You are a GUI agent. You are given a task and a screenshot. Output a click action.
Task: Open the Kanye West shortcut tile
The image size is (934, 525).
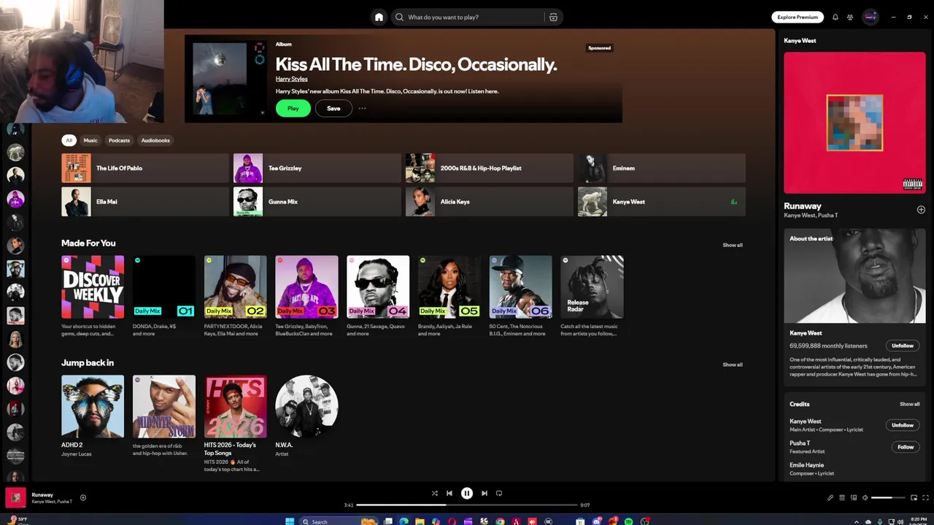pyautogui.click(x=661, y=201)
